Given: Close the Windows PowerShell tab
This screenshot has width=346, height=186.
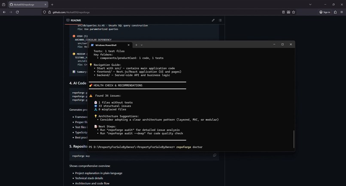Looking at the screenshot, I should point(129,45).
